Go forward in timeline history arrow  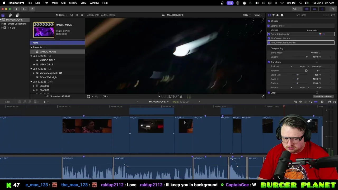tap(199, 102)
